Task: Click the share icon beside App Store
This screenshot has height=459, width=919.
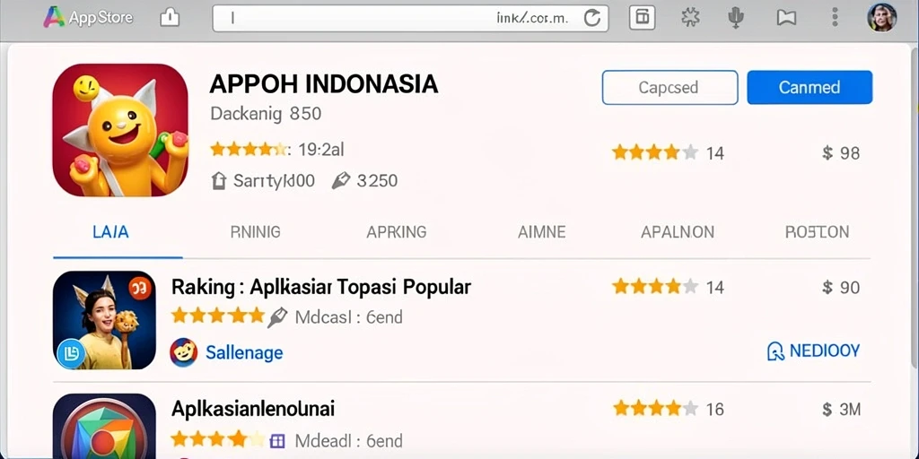Action: click(170, 18)
